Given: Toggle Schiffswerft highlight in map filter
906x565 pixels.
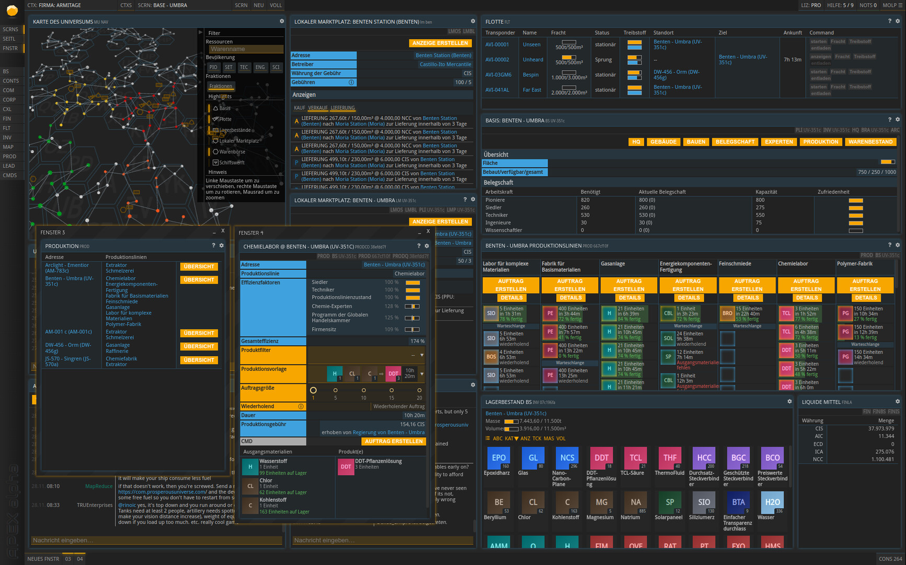Looking at the screenshot, I should [215, 163].
